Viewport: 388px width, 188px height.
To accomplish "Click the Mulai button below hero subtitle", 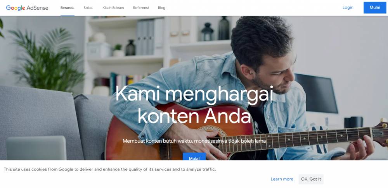I will point(194,157).
